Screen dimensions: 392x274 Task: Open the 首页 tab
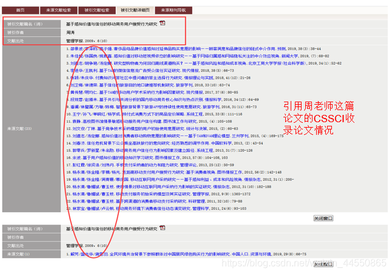click(21, 10)
